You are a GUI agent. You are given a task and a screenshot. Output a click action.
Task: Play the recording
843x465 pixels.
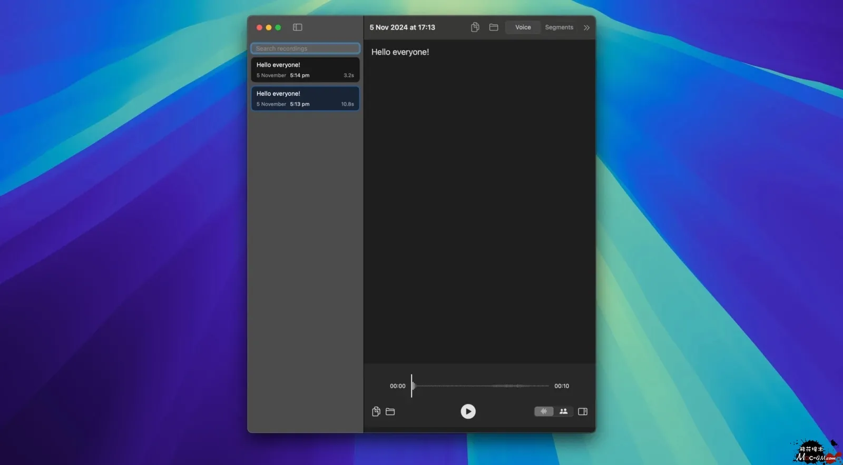[468, 411]
